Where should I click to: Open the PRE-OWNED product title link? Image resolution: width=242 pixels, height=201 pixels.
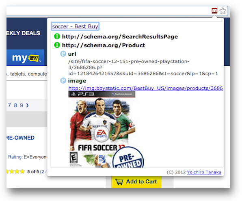coord(20,138)
